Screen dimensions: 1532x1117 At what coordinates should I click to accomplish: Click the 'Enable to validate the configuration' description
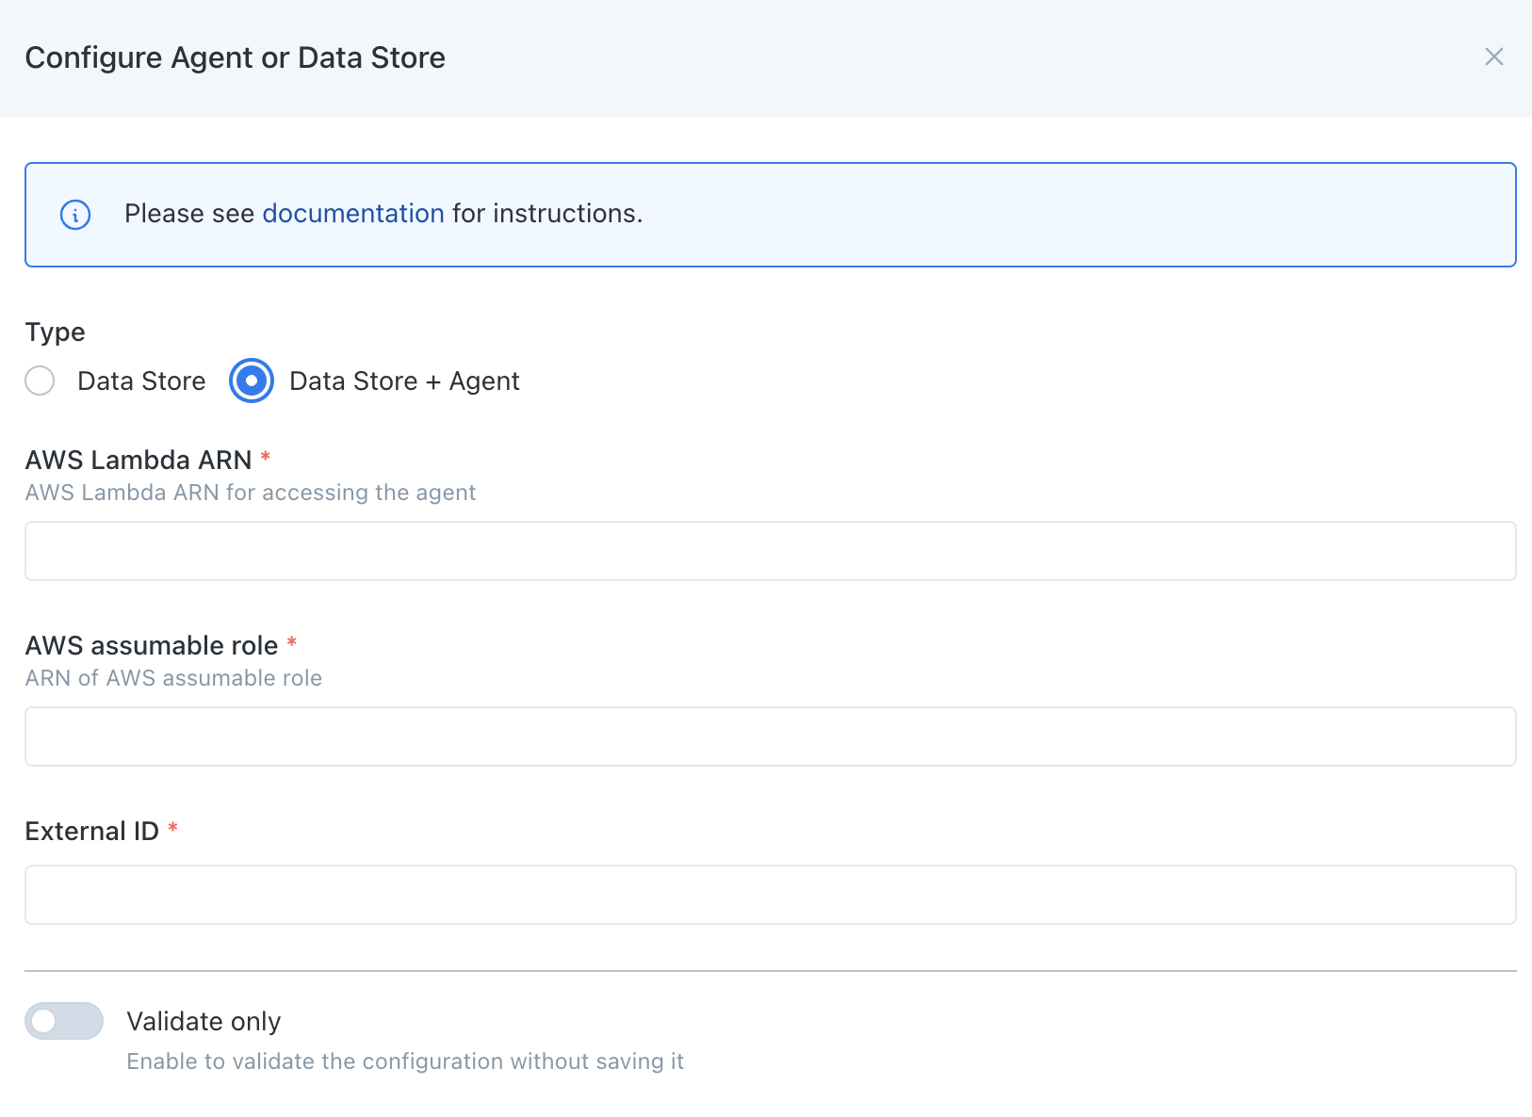click(405, 1061)
